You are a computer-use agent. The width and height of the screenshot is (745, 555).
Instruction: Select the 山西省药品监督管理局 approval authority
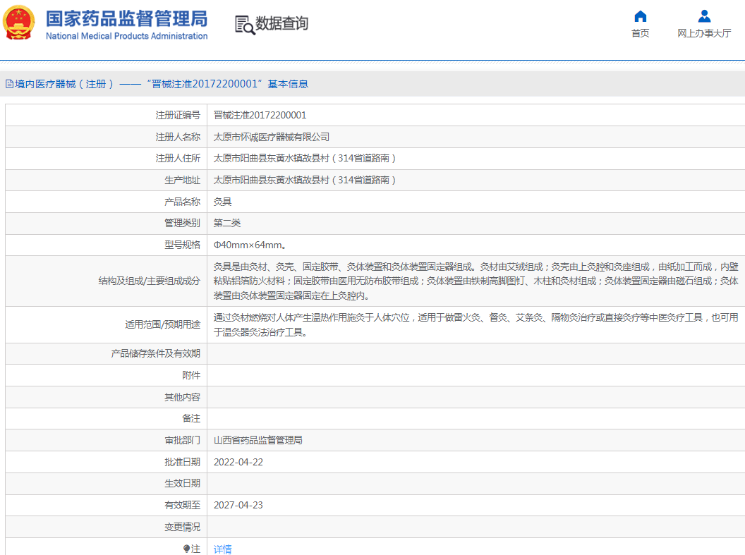click(258, 440)
